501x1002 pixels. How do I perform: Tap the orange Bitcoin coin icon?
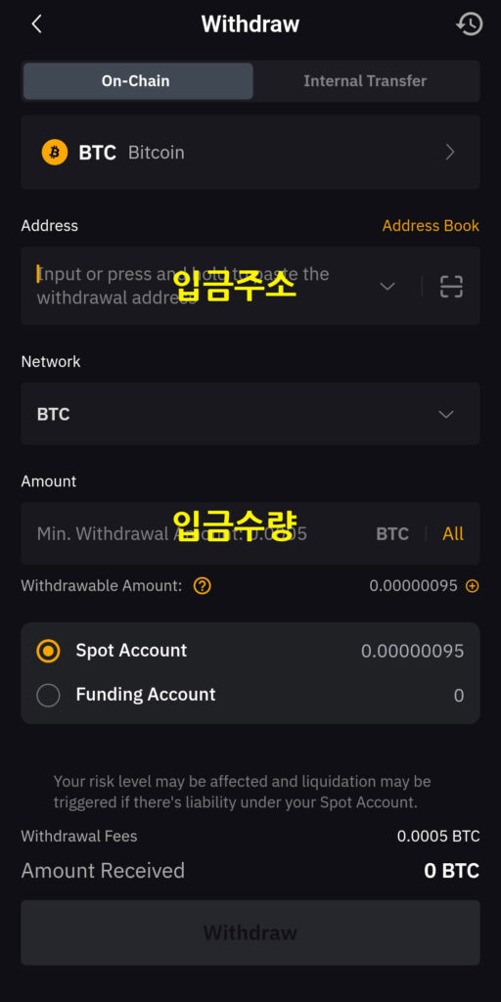pyautogui.click(x=55, y=152)
